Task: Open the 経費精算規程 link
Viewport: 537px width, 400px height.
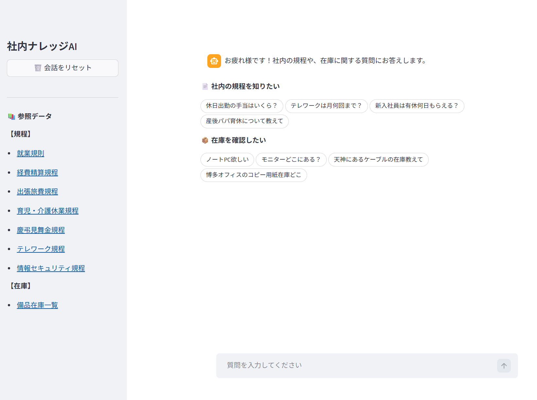Action: click(x=37, y=173)
